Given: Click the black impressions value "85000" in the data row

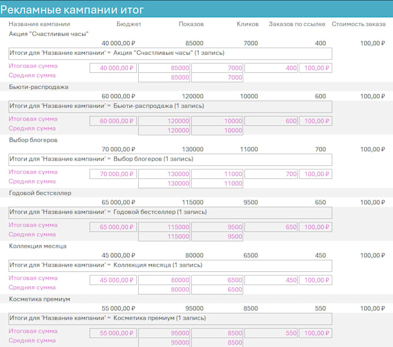Looking at the screenshot, I should 194,43.
